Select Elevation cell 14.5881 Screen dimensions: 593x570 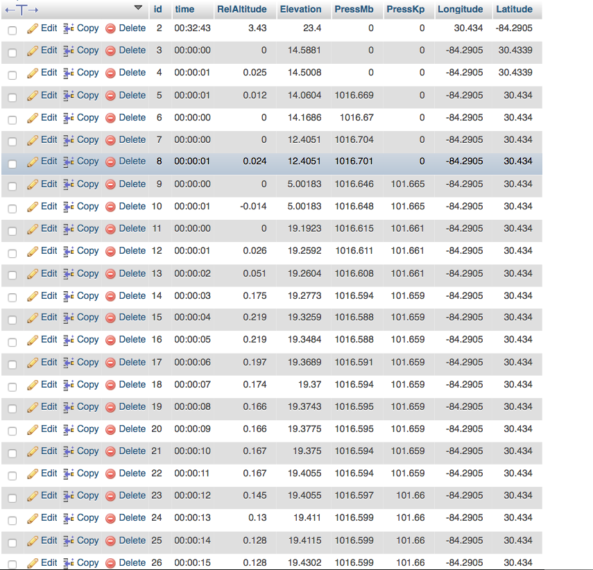(304, 51)
